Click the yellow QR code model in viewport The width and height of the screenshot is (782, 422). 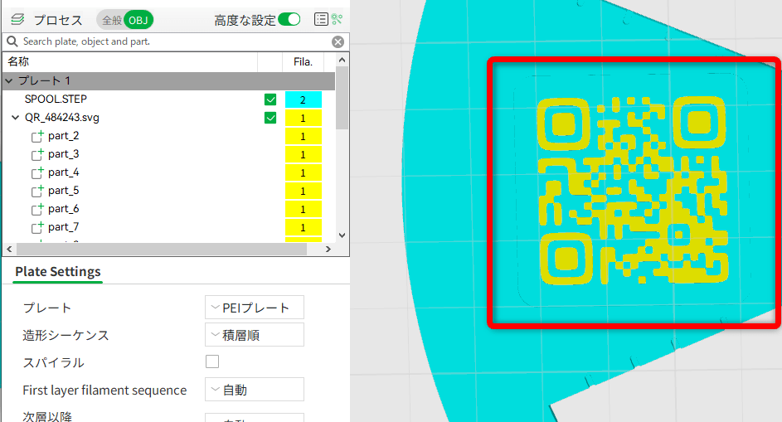pos(633,191)
